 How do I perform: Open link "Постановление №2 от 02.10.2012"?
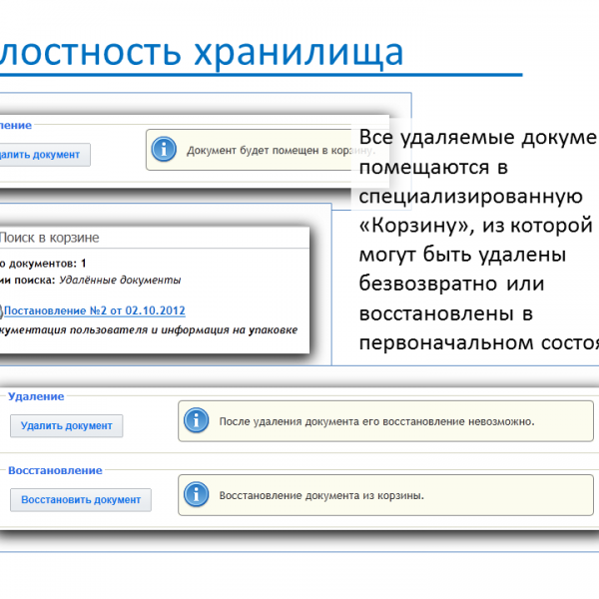click(x=96, y=310)
